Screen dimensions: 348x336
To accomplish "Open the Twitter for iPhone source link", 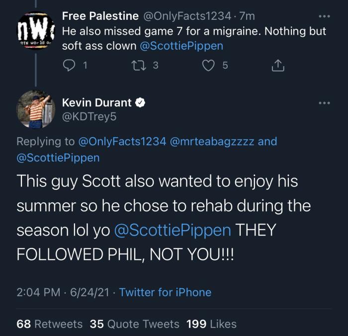I will point(165,292).
